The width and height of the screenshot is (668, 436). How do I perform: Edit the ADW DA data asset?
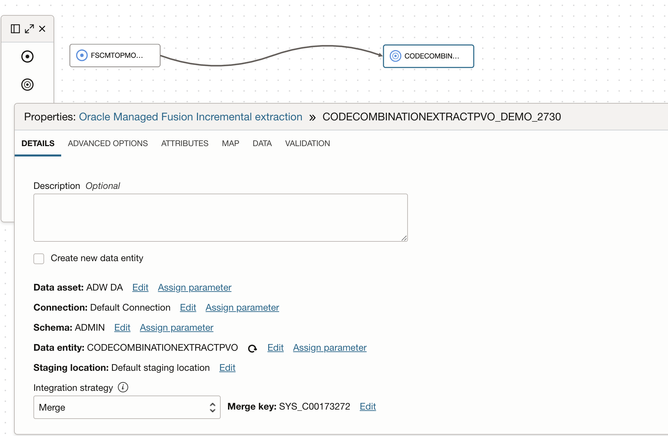tap(140, 288)
